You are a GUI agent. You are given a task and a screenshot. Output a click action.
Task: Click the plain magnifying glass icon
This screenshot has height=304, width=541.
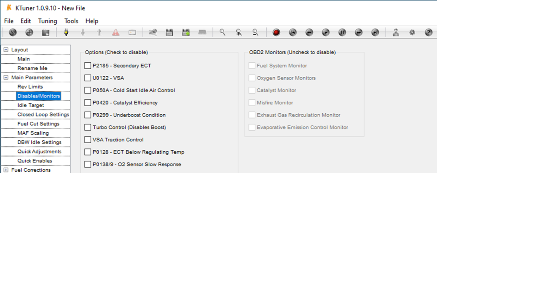click(223, 32)
